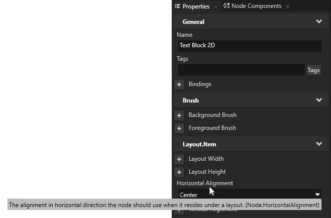Screen dimensions: 331x218
Task: Collapse the General section chevron
Action: (x=319, y=22)
